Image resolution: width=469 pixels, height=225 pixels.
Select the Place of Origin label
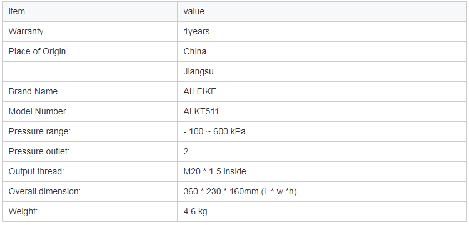click(37, 51)
